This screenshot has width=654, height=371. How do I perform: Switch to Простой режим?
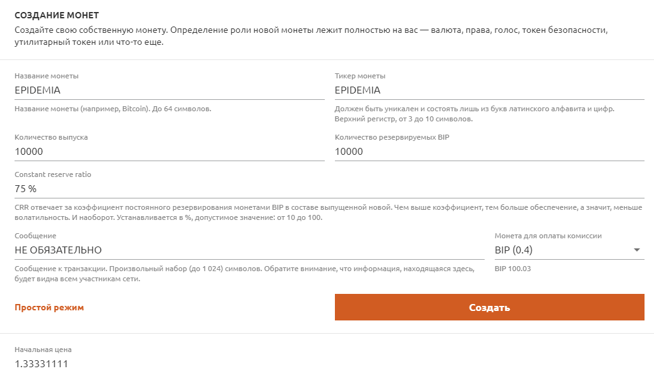point(49,308)
